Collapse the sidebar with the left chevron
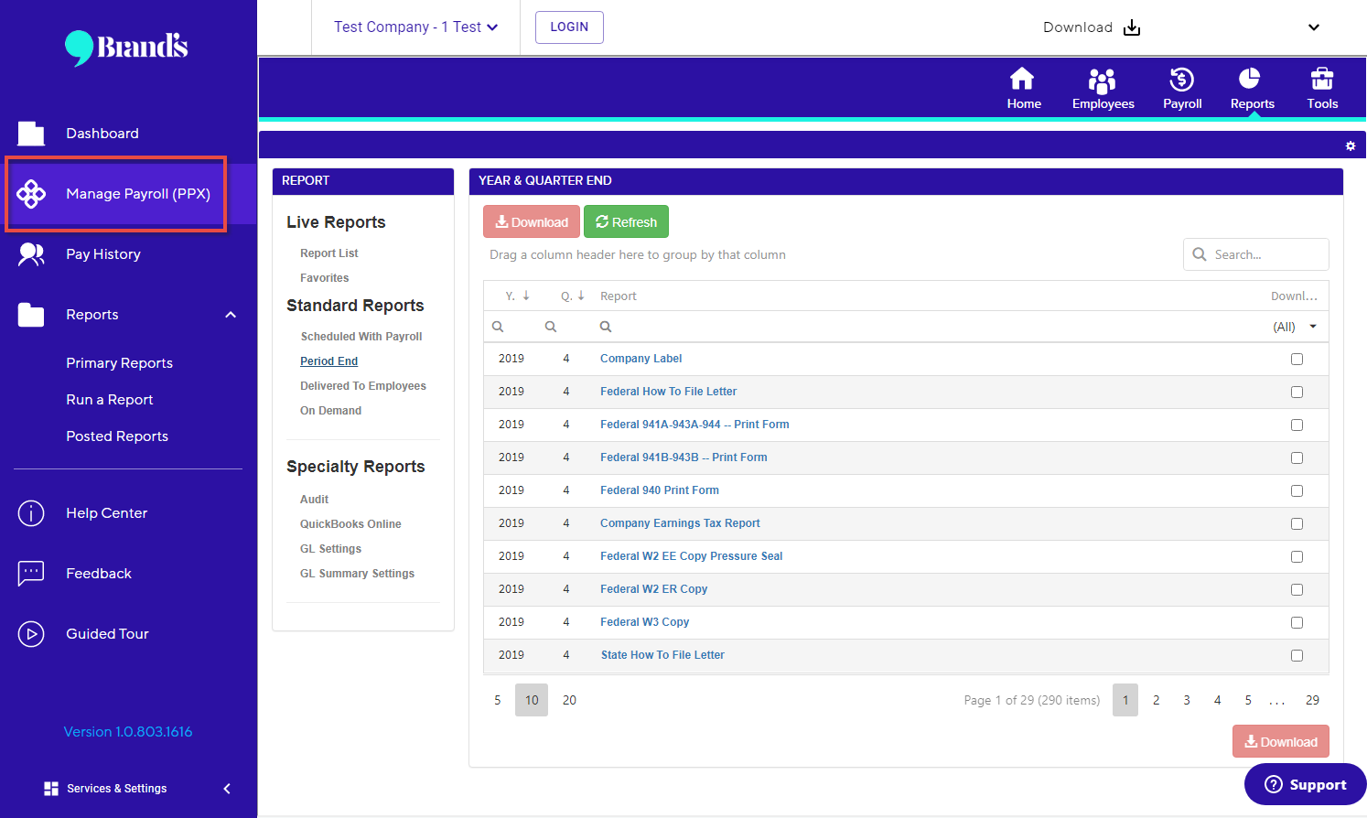The height and width of the screenshot is (818, 1367). click(x=227, y=789)
